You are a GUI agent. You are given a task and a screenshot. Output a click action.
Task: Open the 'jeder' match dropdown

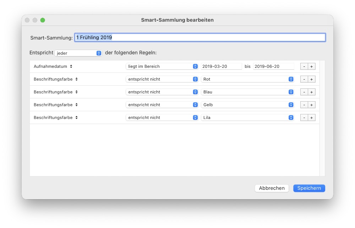[x=78, y=53]
